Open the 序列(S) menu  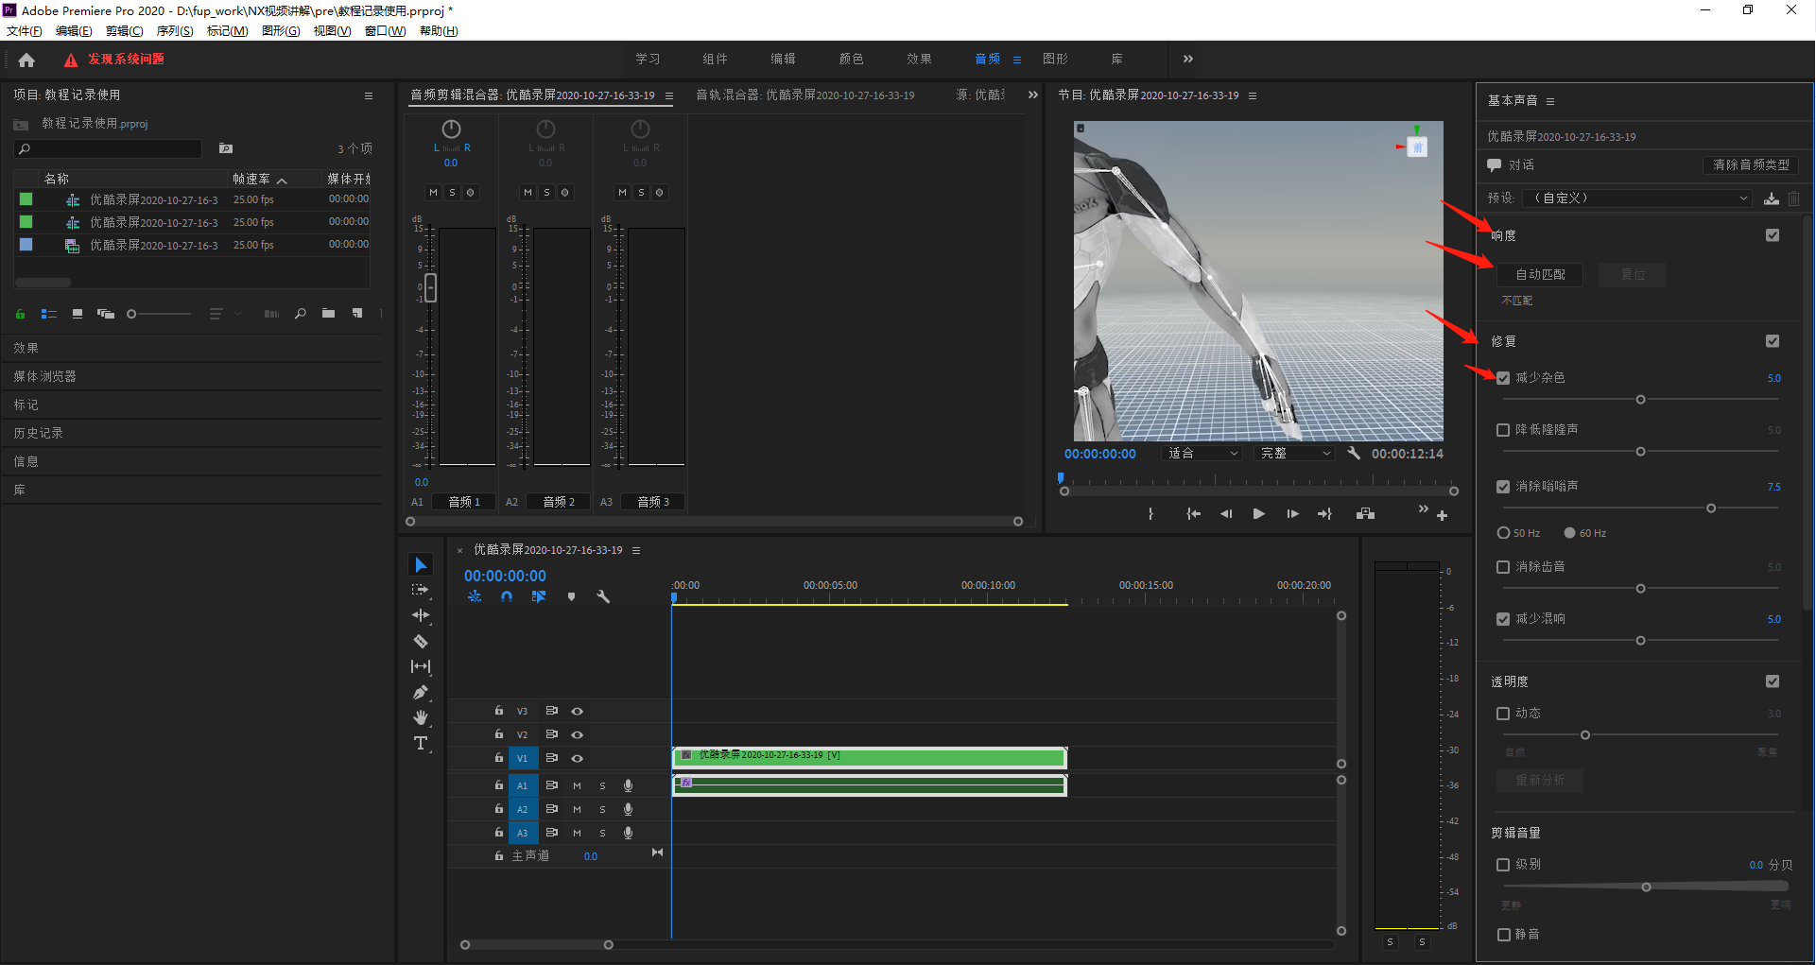click(175, 31)
